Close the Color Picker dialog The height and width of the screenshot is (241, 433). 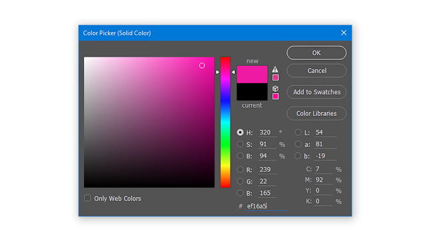coord(344,33)
